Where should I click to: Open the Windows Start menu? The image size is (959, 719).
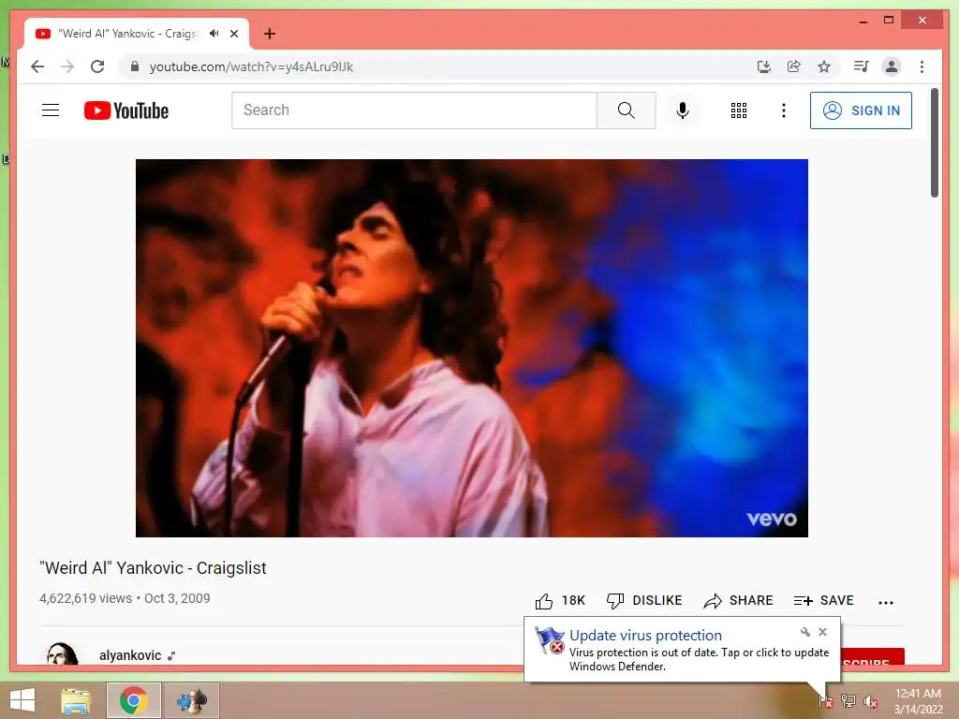22,700
